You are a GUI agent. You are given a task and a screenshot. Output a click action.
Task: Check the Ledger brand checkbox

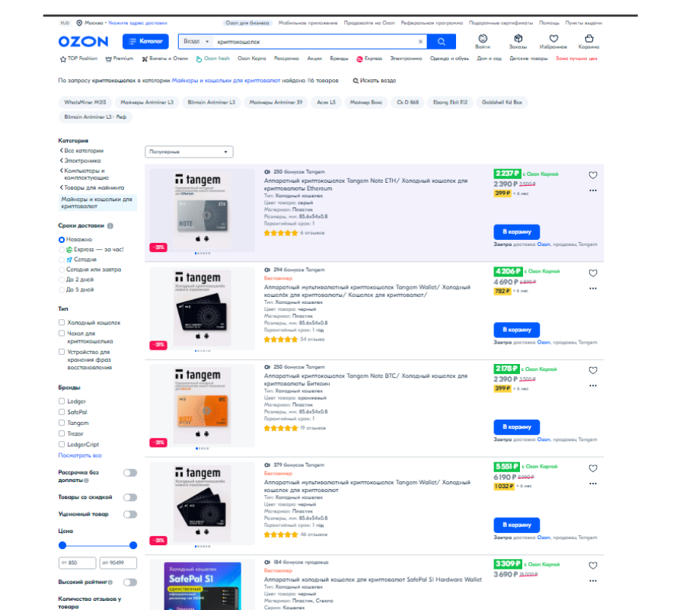pos(62,401)
